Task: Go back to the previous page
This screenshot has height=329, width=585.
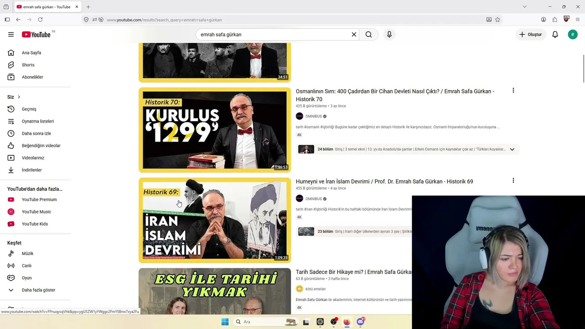Action: pos(18,20)
